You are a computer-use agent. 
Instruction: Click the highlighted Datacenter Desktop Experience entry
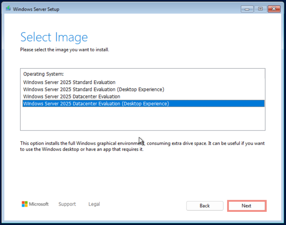(96, 103)
